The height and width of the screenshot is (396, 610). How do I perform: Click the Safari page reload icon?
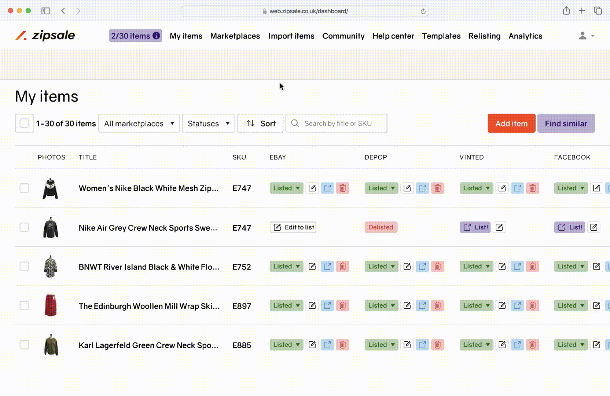click(423, 11)
